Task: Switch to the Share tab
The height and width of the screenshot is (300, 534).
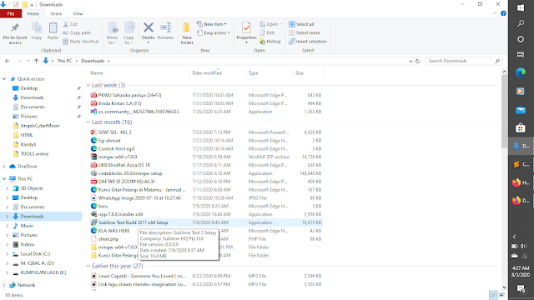Action: (56, 13)
